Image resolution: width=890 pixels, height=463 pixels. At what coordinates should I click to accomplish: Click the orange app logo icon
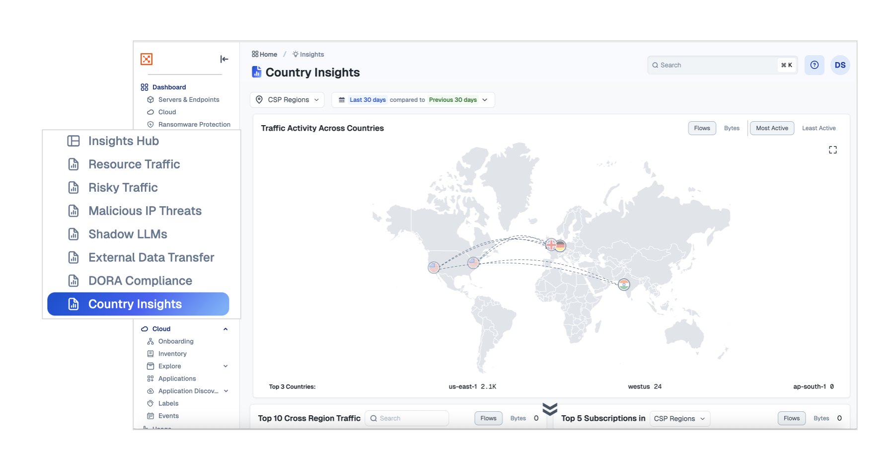click(147, 59)
